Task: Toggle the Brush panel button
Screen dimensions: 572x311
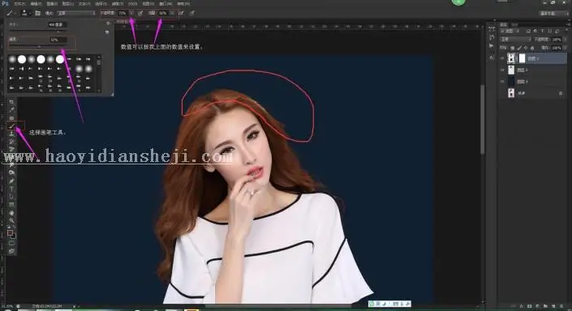Action: tap(37, 13)
